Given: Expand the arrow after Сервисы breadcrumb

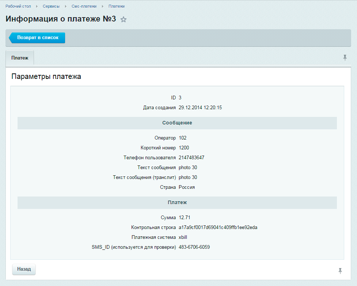Looking at the screenshot, I should [x=65, y=6].
